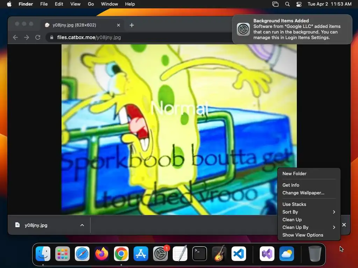Open a new Chrome tab
Image resolution: width=358 pixels, height=268 pixels.
point(132,25)
